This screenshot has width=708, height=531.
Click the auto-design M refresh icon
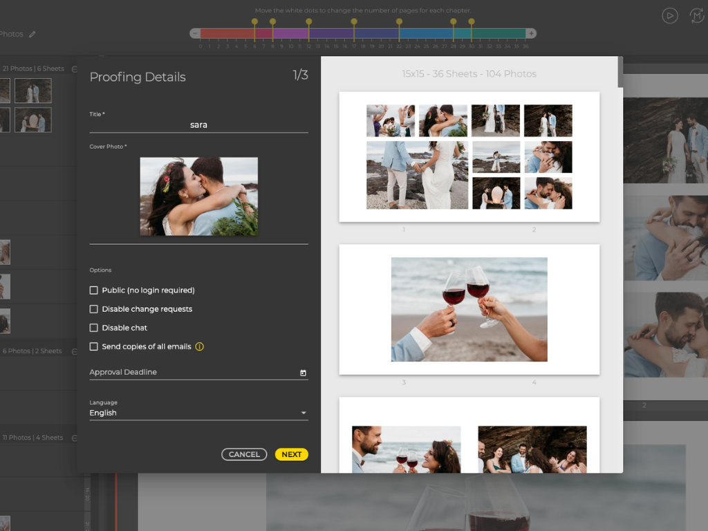tap(697, 16)
